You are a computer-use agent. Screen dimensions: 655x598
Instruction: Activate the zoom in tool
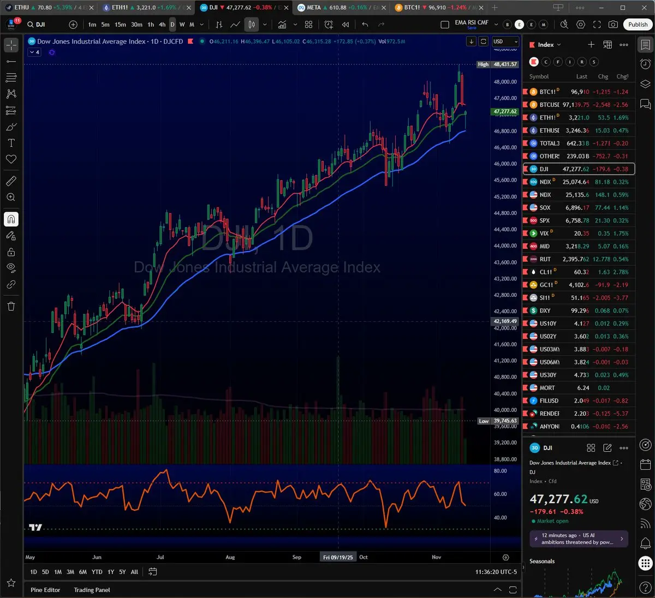coord(11,197)
